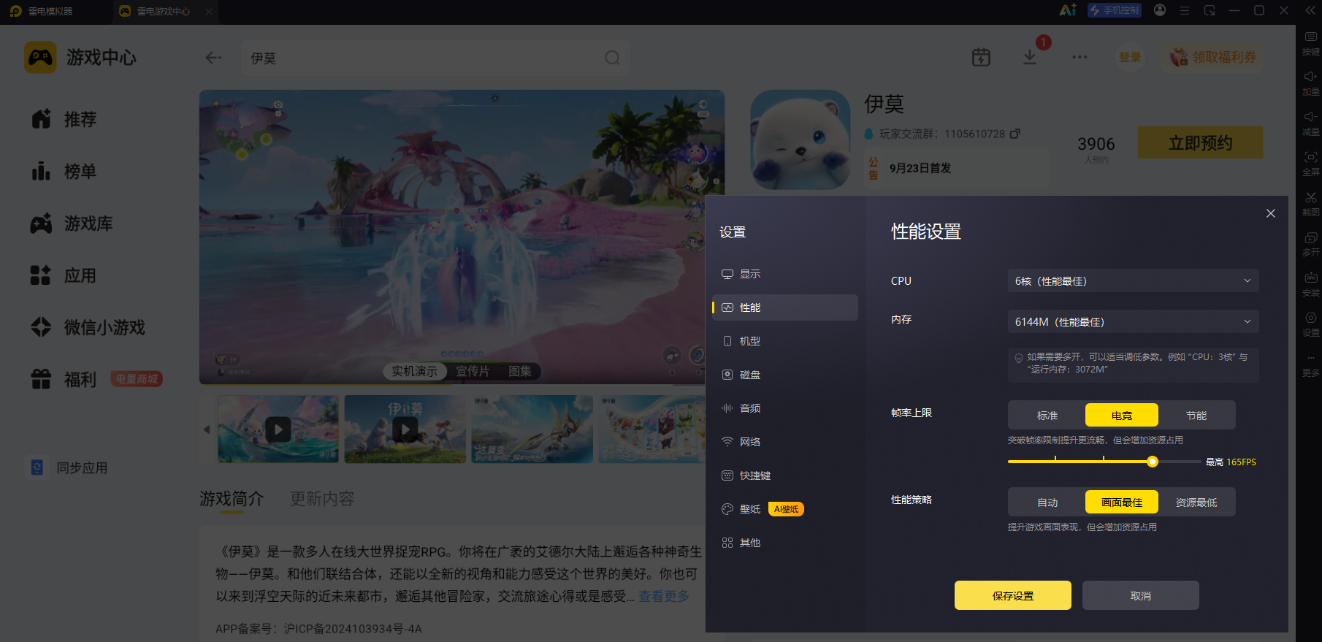Open 其他 settings category
Viewport: 1322px width, 642px height.
point(785,543)
